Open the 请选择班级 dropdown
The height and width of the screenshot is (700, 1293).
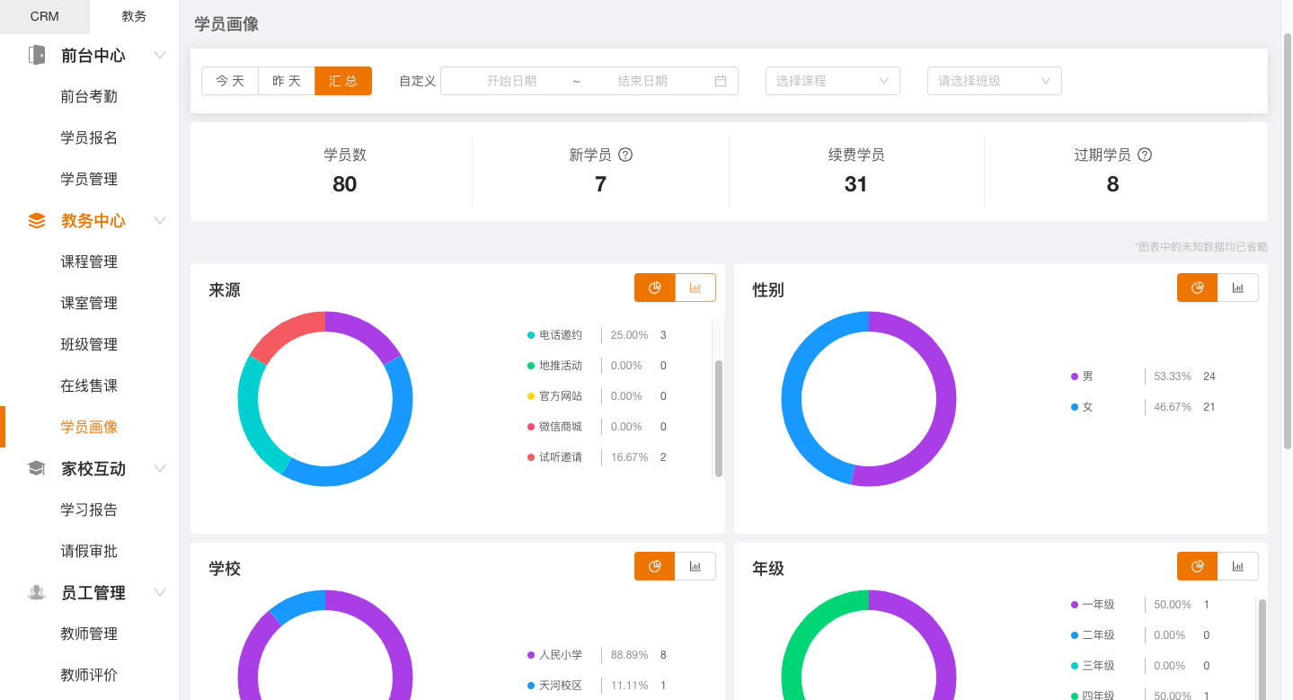click(x=994, y=81)
